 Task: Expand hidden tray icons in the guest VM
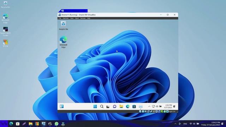point(149,107)
